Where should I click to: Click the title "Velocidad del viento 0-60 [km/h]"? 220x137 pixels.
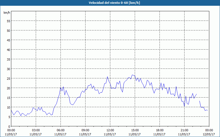pos(114,3)
